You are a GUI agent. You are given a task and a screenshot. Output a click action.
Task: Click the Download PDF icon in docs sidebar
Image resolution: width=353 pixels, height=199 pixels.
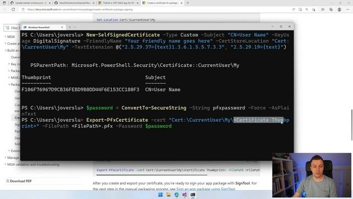click(x=7, y=181)
